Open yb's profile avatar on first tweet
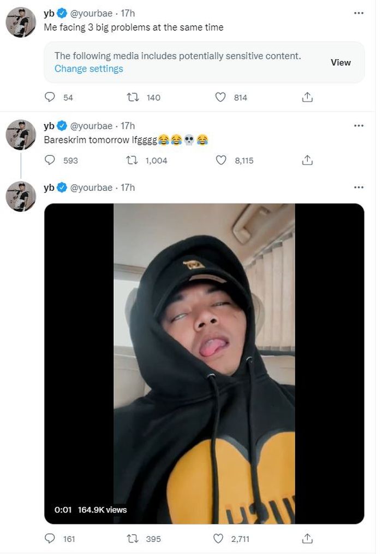The width and height of the screenshot is (382, 554). click(x=21, y=23)
